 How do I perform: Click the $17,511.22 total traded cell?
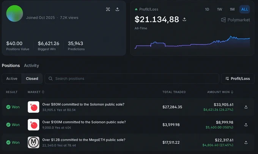171,143
